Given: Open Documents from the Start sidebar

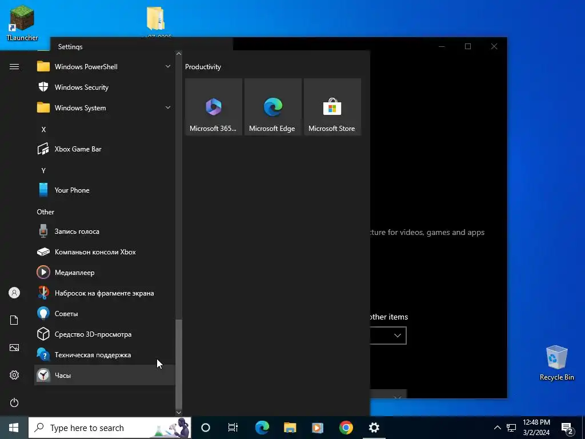Looking at the screenshot, I should 14,320.
